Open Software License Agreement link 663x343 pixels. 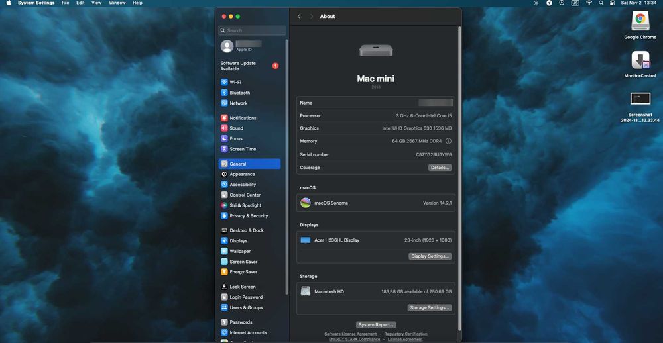(x=351, y=334)
